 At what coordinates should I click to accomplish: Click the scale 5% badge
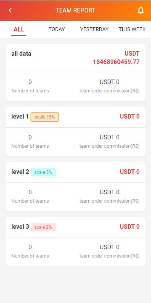coord(43,172)
